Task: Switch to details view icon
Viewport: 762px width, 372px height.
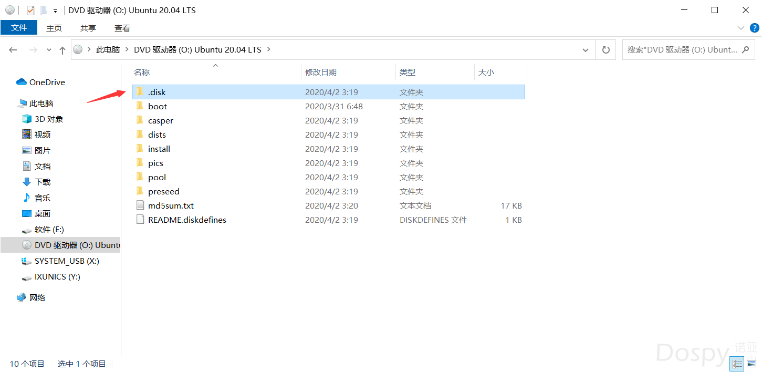Action: [737, 364]
